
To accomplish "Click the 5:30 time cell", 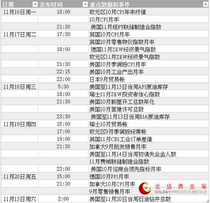I will coord(63,87).
